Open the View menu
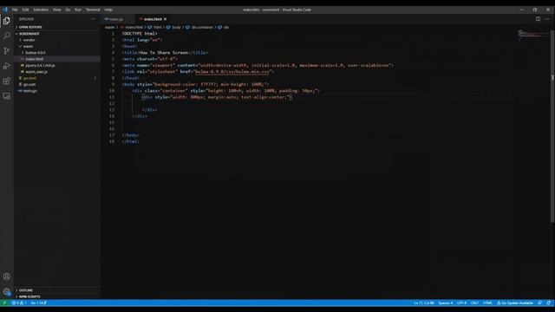The height and width of the screenshot is (312, 555). click(x=56, y=10)
